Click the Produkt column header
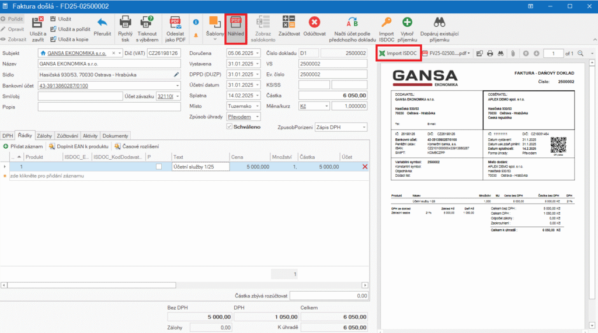598x333 pixels. click(43, 157)
